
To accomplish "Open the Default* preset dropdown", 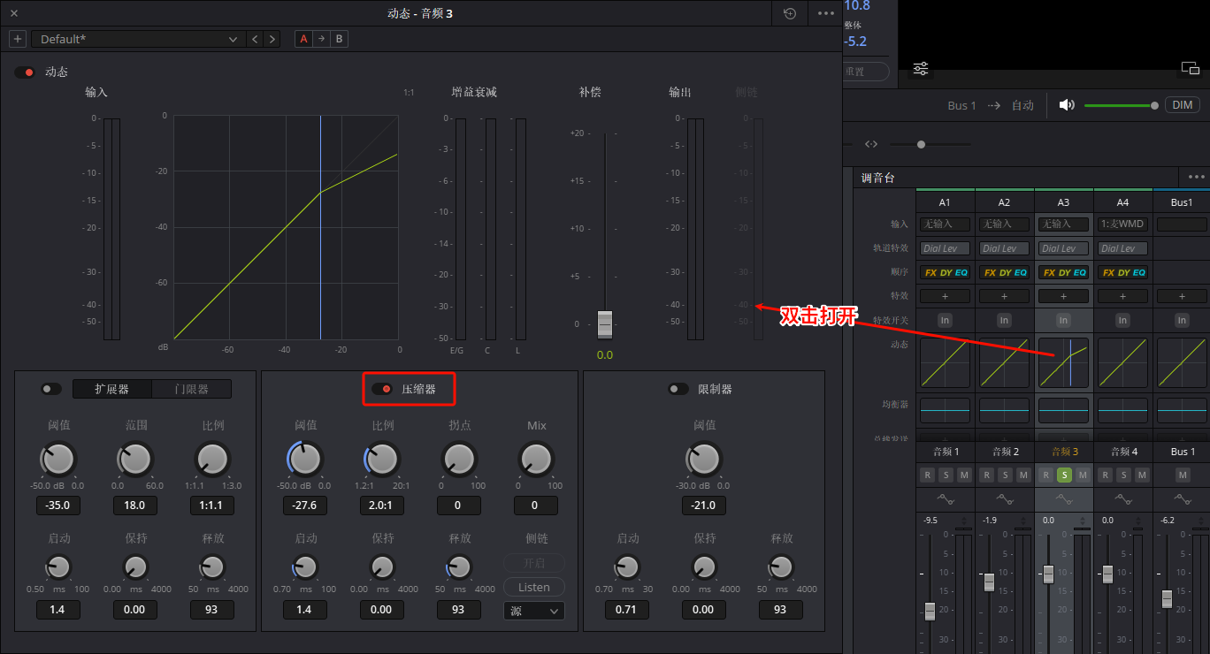I will (x=138, y=39).
